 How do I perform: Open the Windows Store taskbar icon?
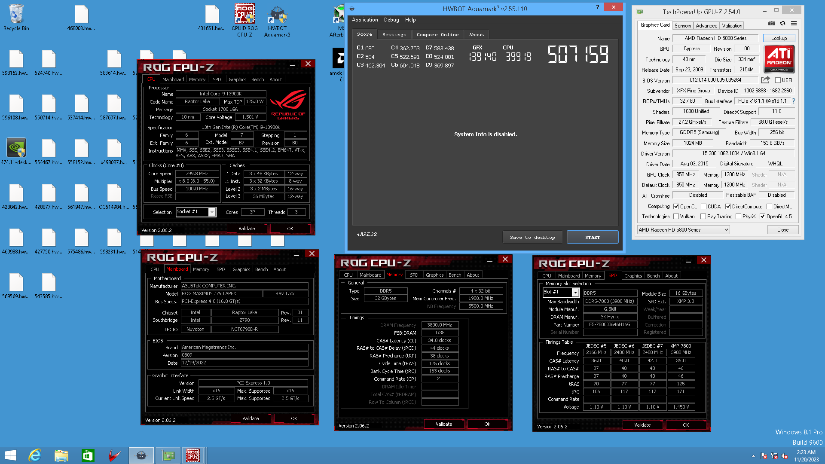pos(88,455)
